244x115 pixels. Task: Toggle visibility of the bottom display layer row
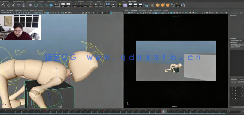point(232,98)
